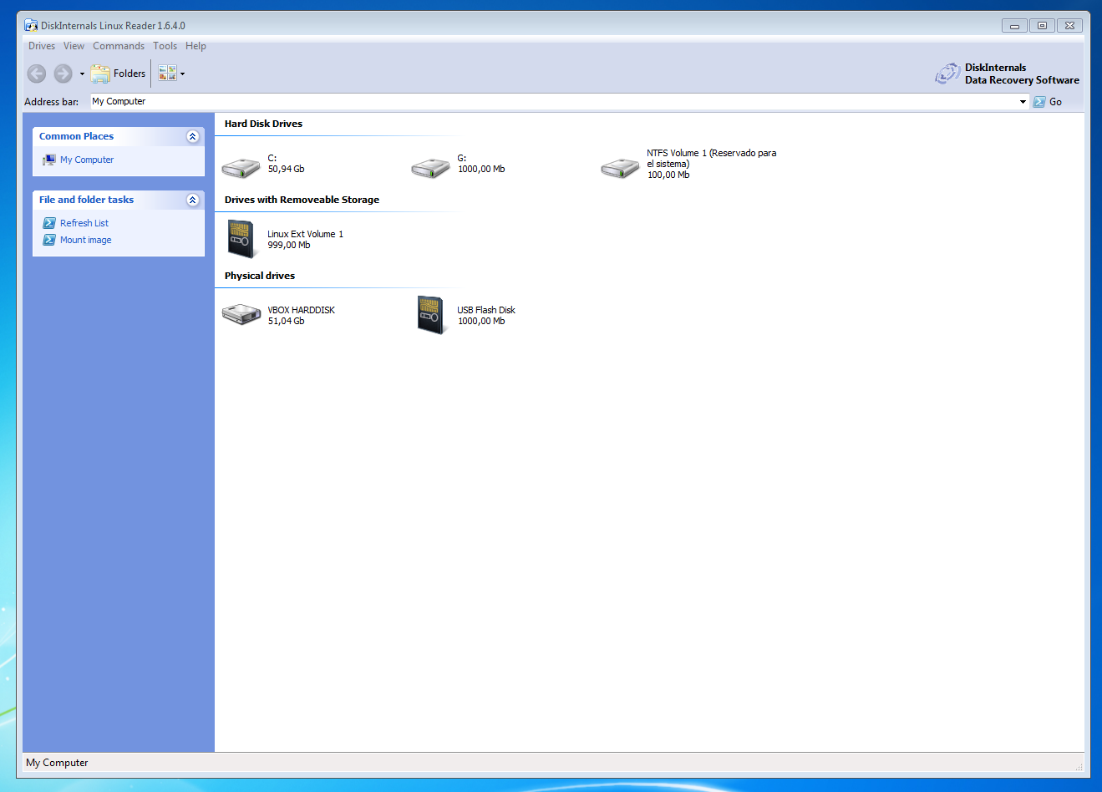Image resolution: width=1102 pixels, height=792 pixels.
Task: Select the C: hard drive icon
Action: (x=241, y=168)
